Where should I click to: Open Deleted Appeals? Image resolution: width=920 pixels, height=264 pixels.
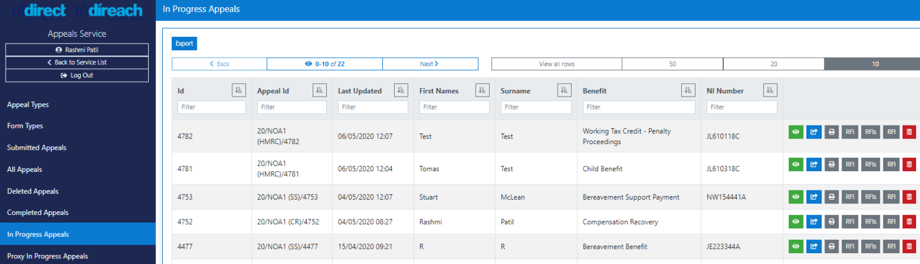coord(77,191)
